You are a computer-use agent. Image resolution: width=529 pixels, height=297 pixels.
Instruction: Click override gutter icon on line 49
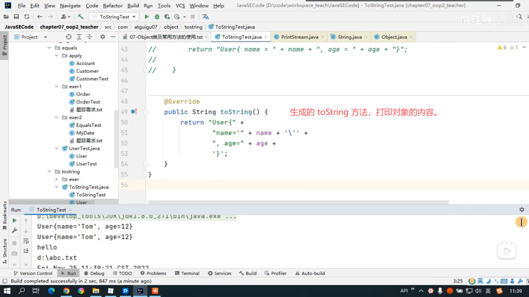(134, 112)
